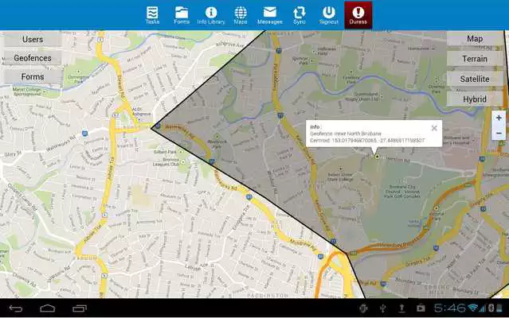Screen dimensions: 509x318
Task: Open the Tasks icon in top toolbar
Action: click(x=152, y=14)
